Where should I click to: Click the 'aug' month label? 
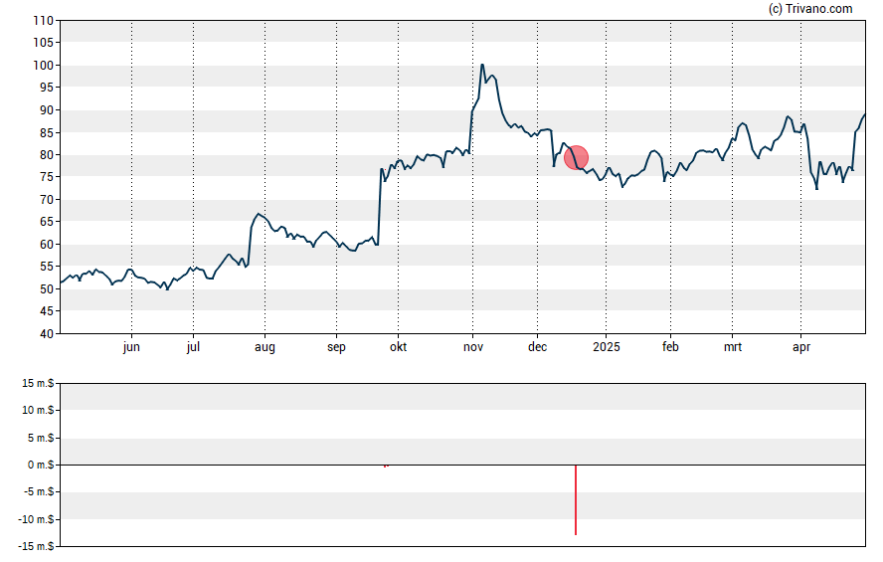click(x=265, y=347)
